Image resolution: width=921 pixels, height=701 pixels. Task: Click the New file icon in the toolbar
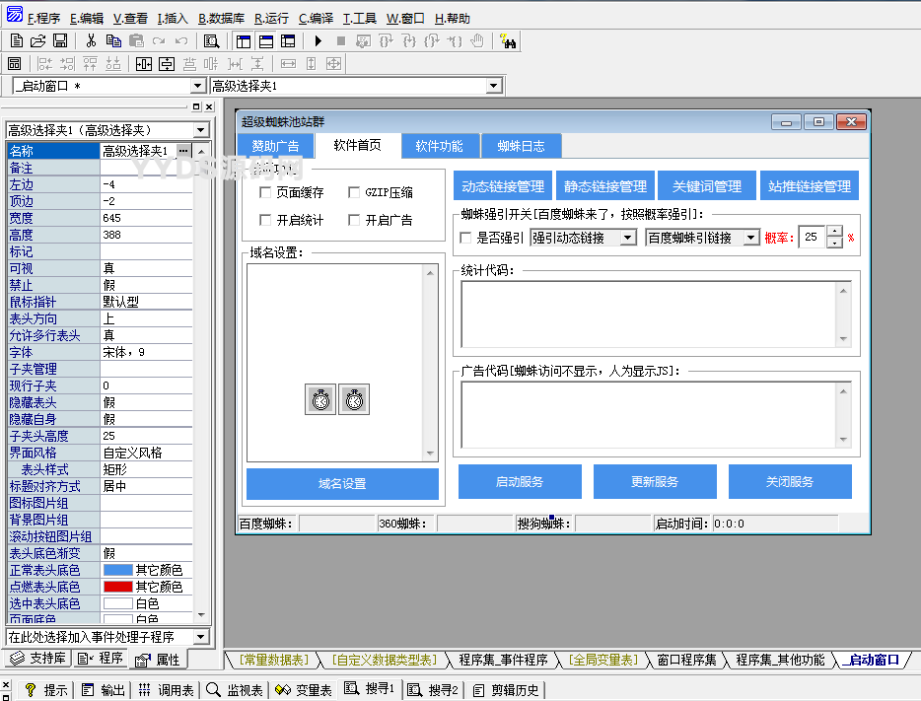[16, 40]
